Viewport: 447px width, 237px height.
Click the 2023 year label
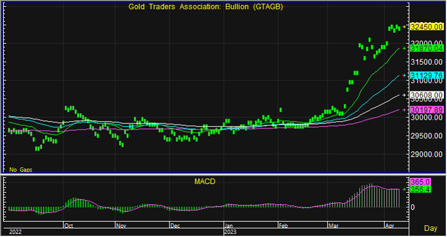[231, 232]
